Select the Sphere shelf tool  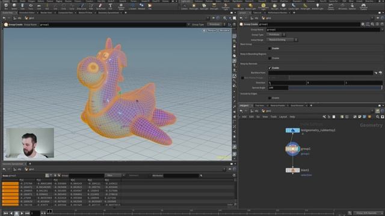pyautogui.click(x=14, y=7)
